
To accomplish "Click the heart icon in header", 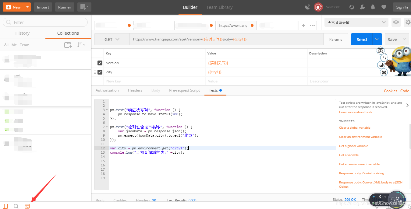I will (384, 7).
